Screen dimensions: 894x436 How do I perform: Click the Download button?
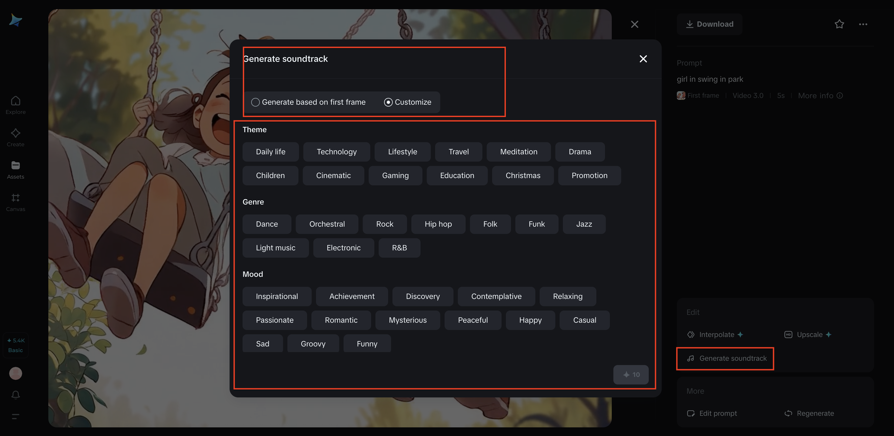tap(709, 24)
